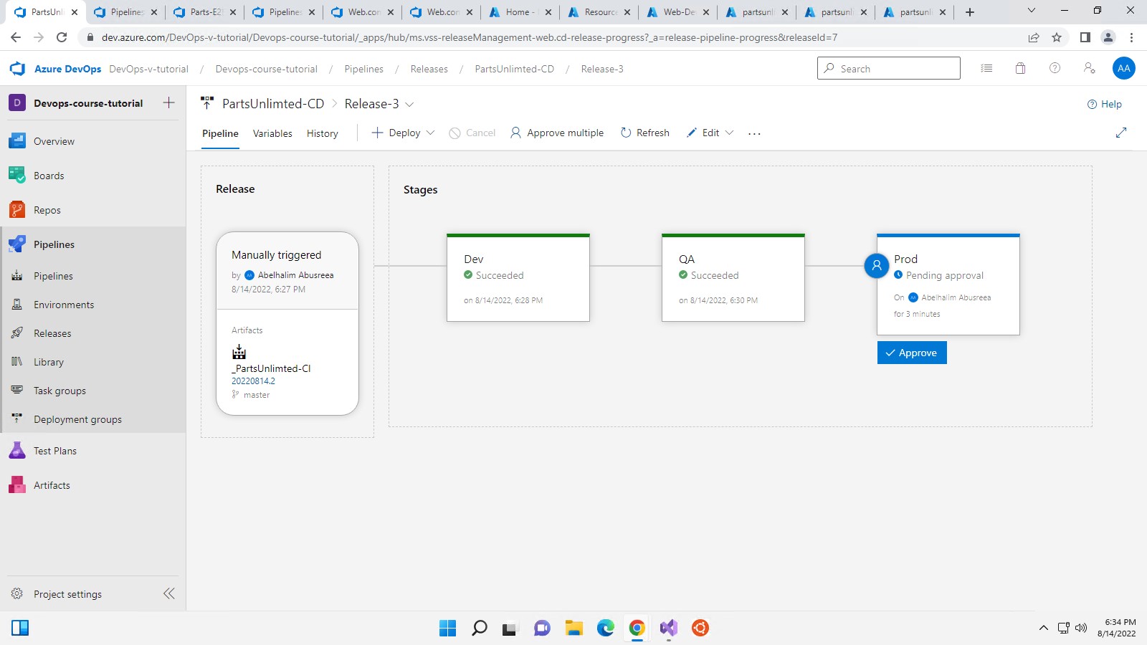Open the Web-De browser tab

(678, 12)
